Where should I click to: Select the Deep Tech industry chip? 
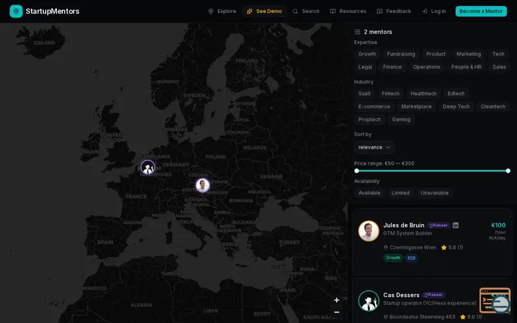point(456,107)
